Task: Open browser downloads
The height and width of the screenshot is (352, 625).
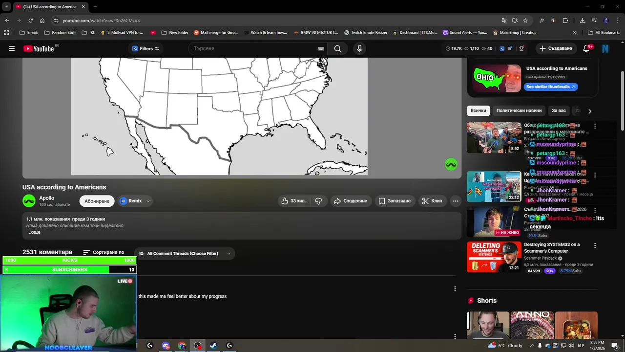Action: (583, 21)
